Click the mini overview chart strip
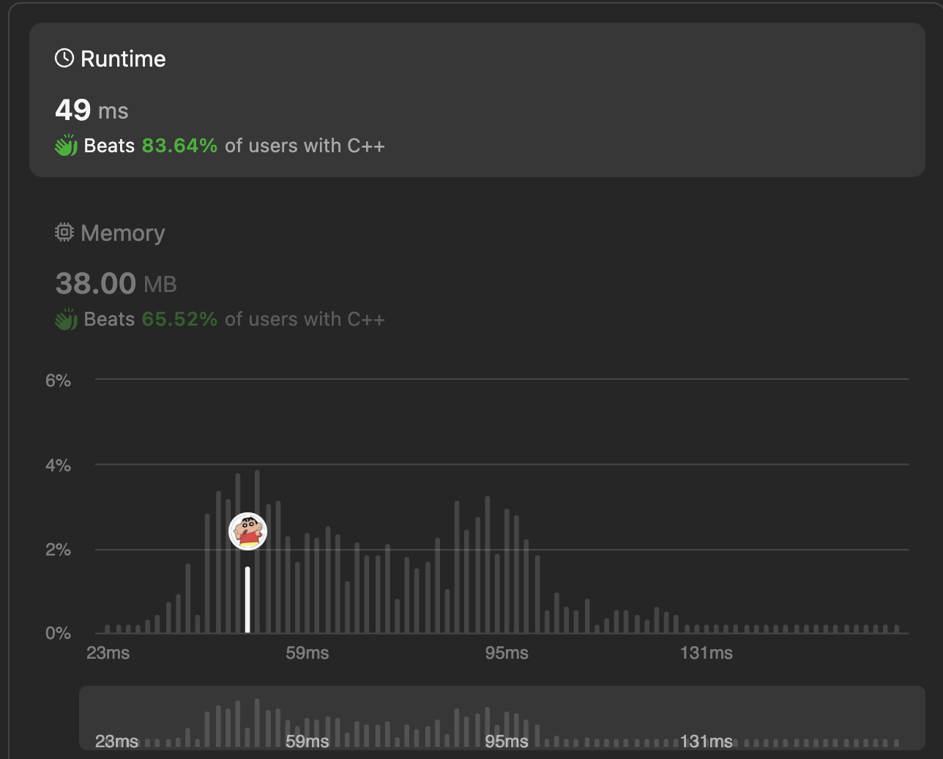 [502, 718]
